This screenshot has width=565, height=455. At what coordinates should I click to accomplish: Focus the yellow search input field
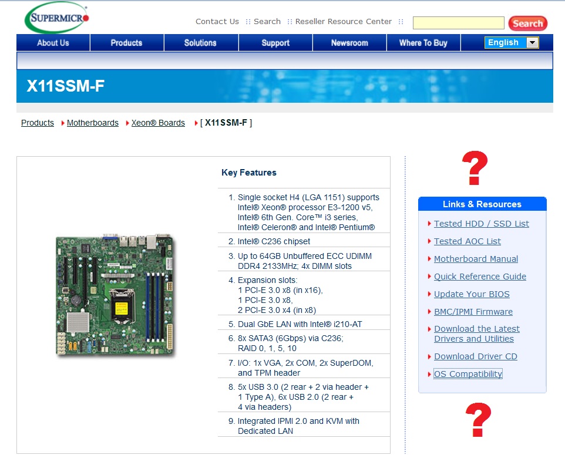pyautogui.click(x=458, y=23)
